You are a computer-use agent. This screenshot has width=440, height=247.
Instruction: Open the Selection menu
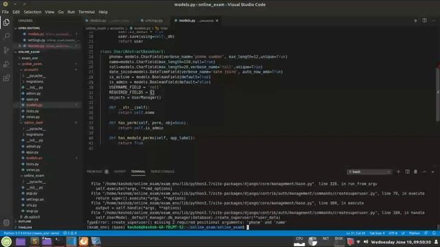pyautogui.click(x=32, y=12)
